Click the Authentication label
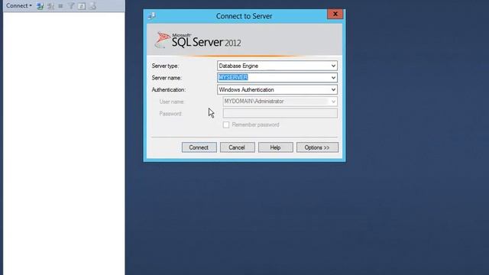 click(169, 90)
